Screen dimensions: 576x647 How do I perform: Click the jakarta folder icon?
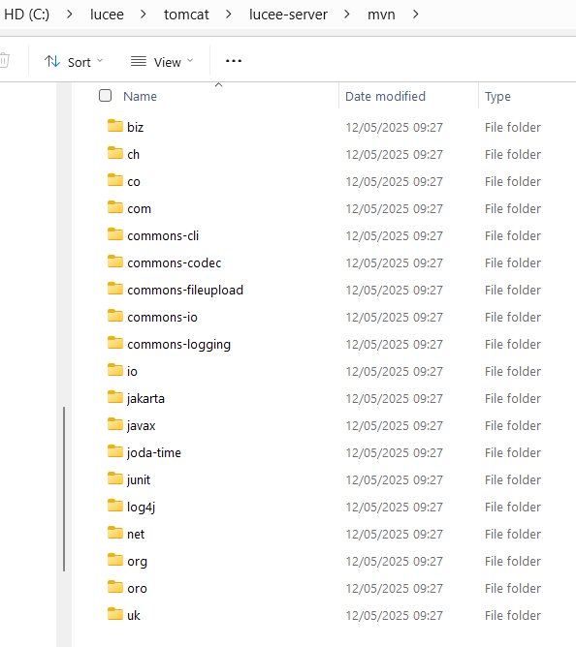114,397
